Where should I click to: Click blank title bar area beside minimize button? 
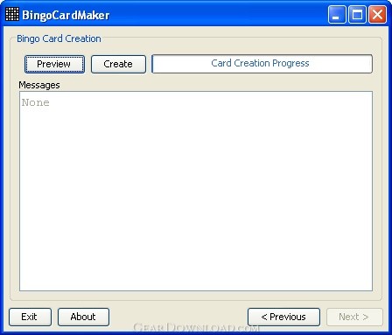(x=219, y=14)
